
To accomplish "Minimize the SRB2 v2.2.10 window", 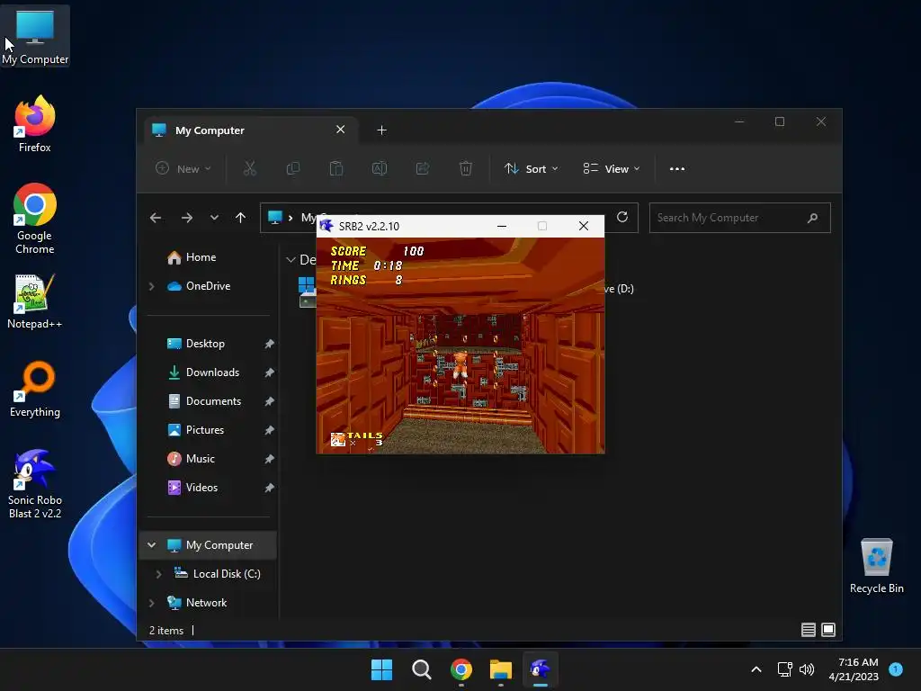I will point(502,226).
